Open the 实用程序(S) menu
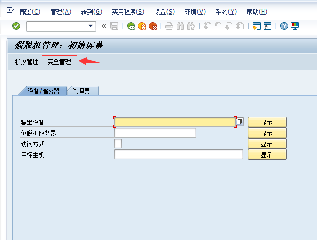Image resolution: width=317 pixels, height=240 pixels. 128,12
